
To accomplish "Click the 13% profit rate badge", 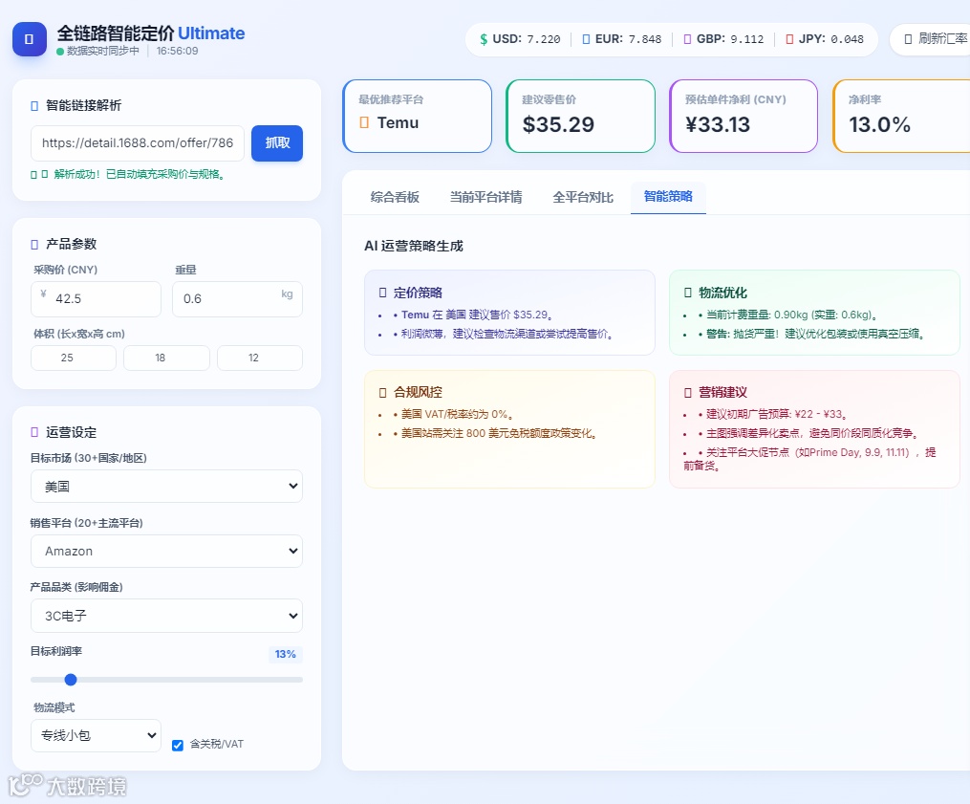I will pyautogui.click(x=285, y=654).
